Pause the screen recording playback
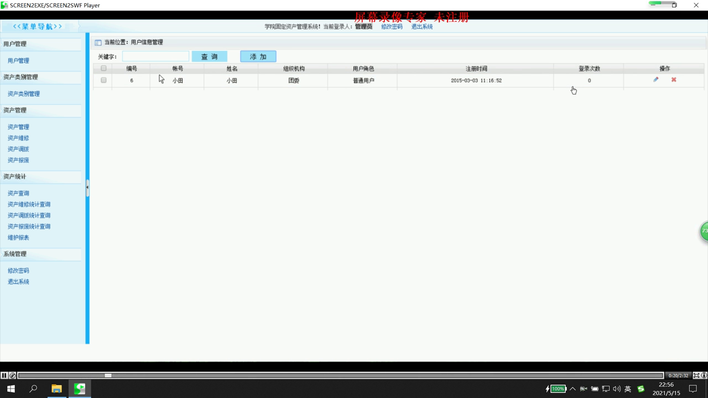This screenshot has height=398, width=708. point(4,375)
